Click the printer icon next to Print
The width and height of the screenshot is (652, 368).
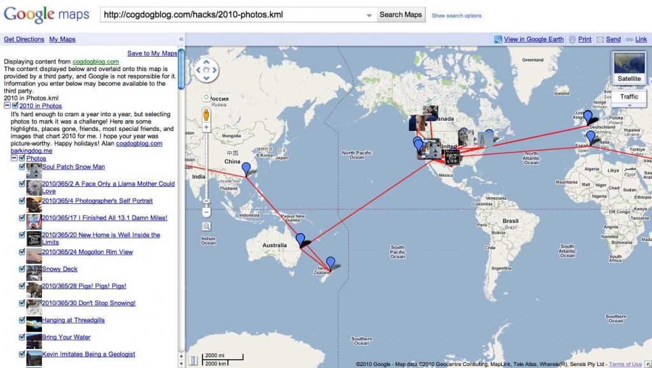click(x=572, y=39)
